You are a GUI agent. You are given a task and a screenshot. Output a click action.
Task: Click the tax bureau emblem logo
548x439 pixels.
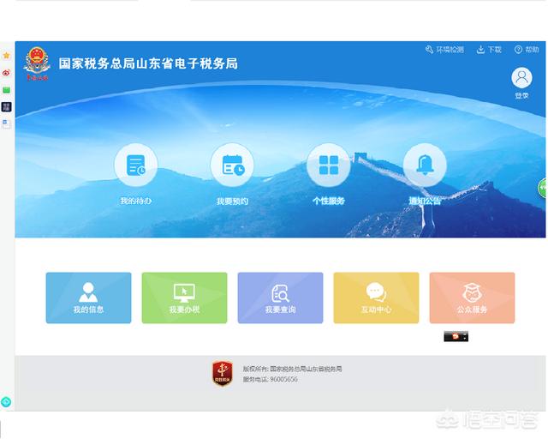37,63
